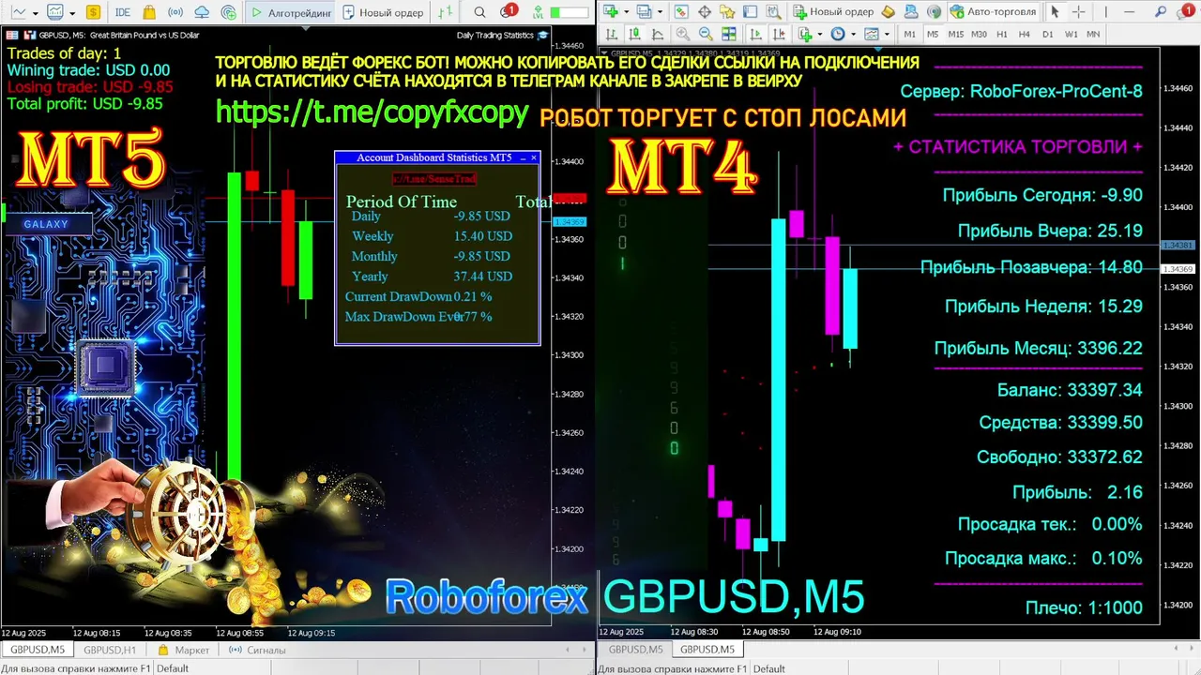1201x675 pixels.
Task: Open the Navigator star folder in MT4
Action: pyautogui.click(x=727, y=11)
